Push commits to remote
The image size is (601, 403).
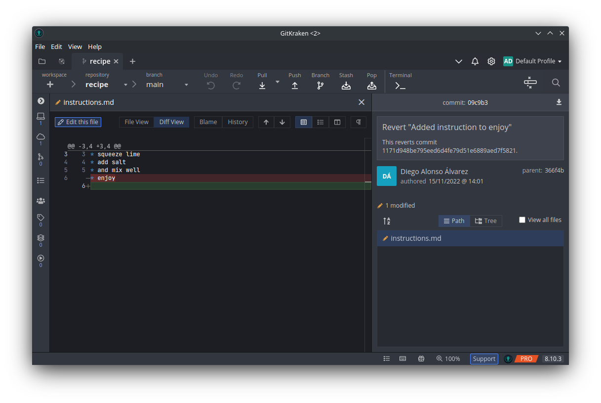295,86
